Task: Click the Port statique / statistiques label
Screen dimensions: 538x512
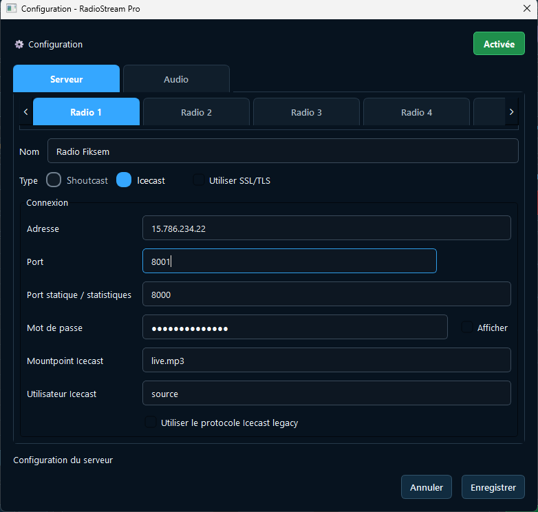Action: click(79, 295)
